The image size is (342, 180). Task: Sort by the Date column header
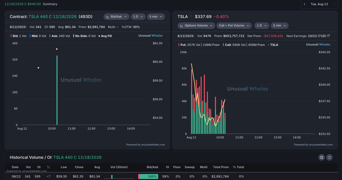[x=15, y=167]
